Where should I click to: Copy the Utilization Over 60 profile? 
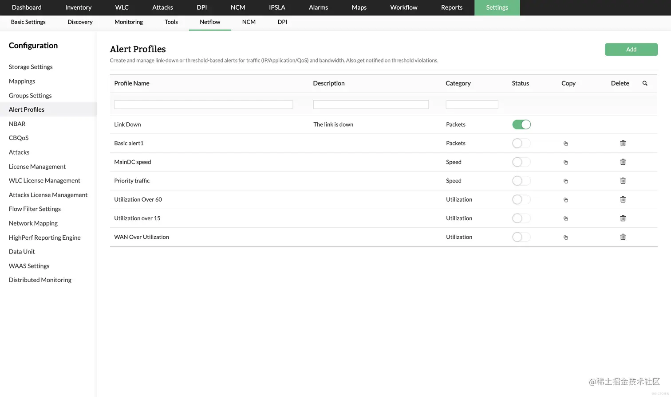tap(566, 200)
